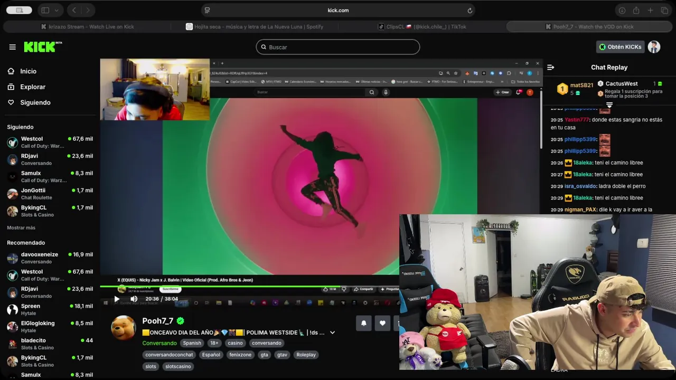Image resolution: width=676 pixels, height=380 pixels.
Task: Select the 18+ tag
Action: pos(214,343)
